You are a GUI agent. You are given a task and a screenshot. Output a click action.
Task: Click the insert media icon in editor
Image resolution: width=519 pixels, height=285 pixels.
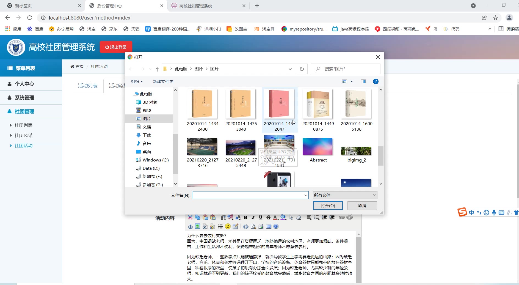click(212, 226)
